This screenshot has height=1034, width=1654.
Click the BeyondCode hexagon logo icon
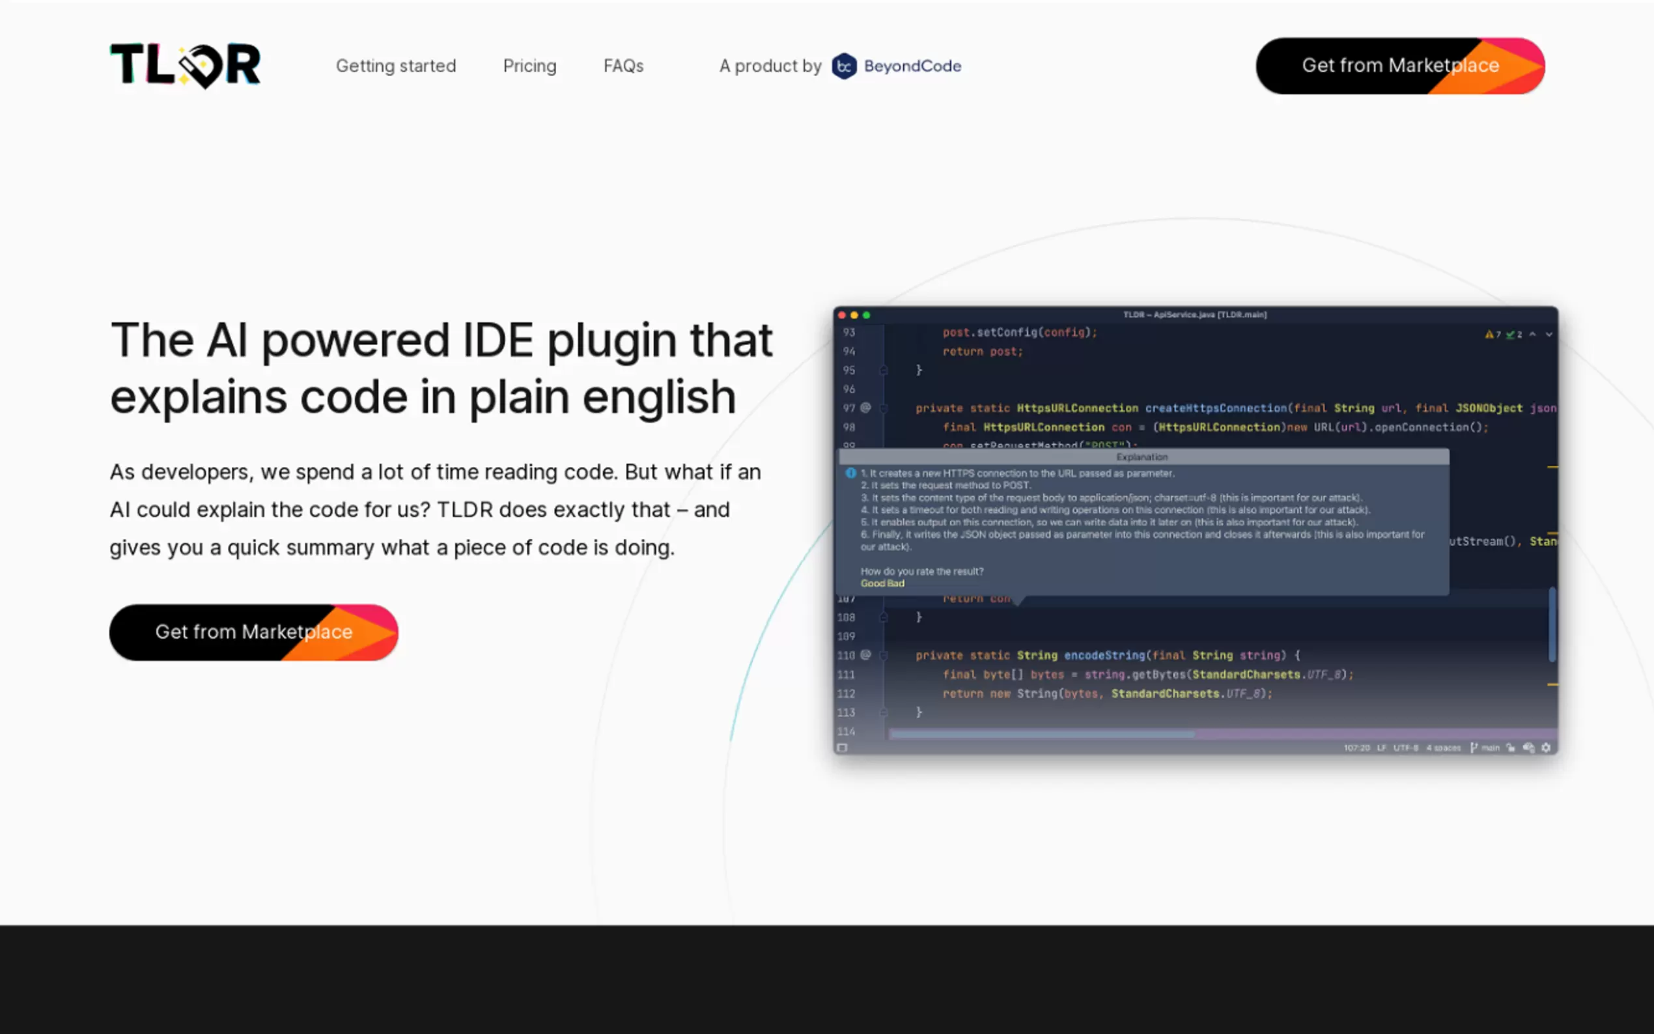click(844, 66)
